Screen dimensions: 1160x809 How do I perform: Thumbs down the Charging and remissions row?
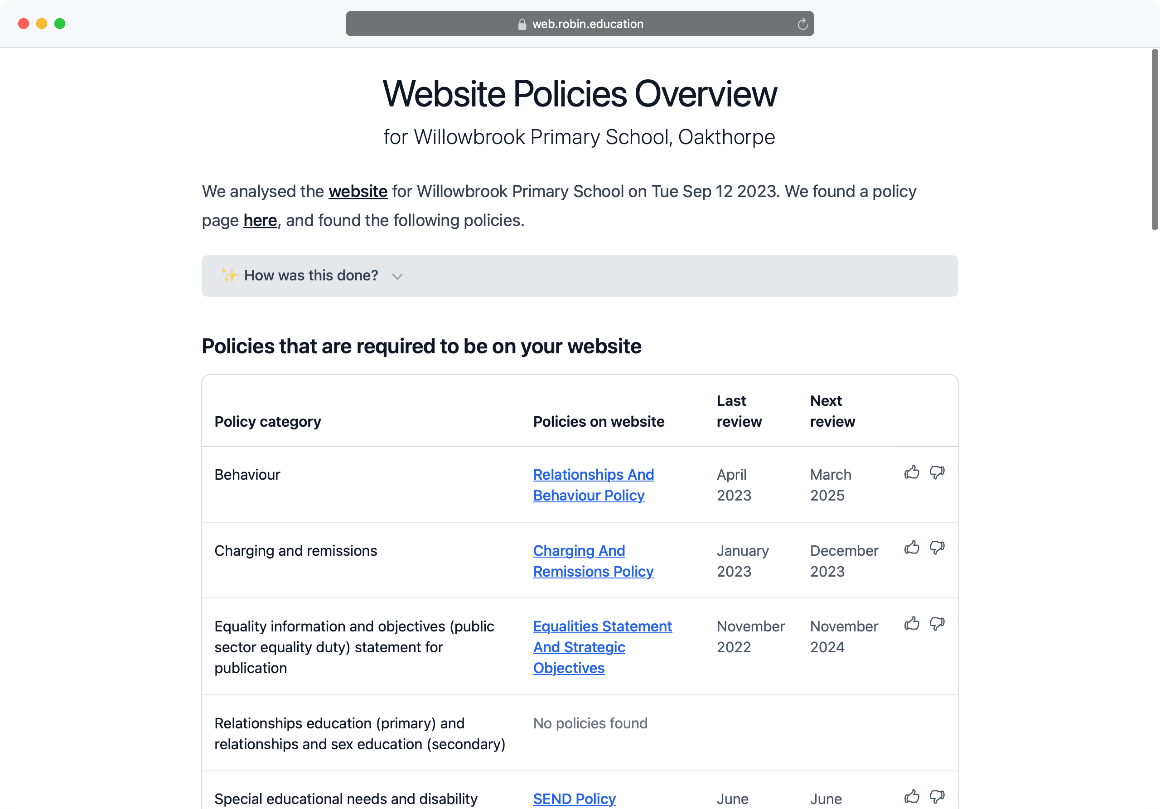[937, 548]
